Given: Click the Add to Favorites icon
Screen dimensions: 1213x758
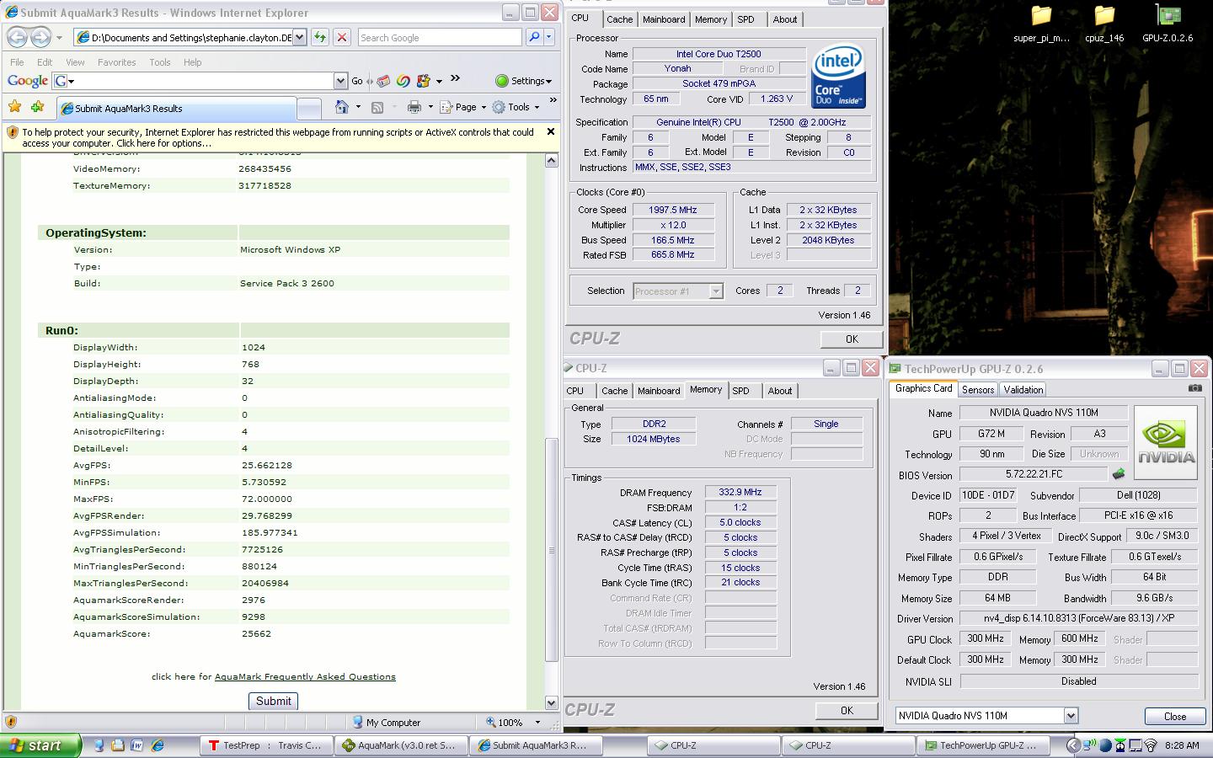Looking at the screenshot, I should 37,107.
